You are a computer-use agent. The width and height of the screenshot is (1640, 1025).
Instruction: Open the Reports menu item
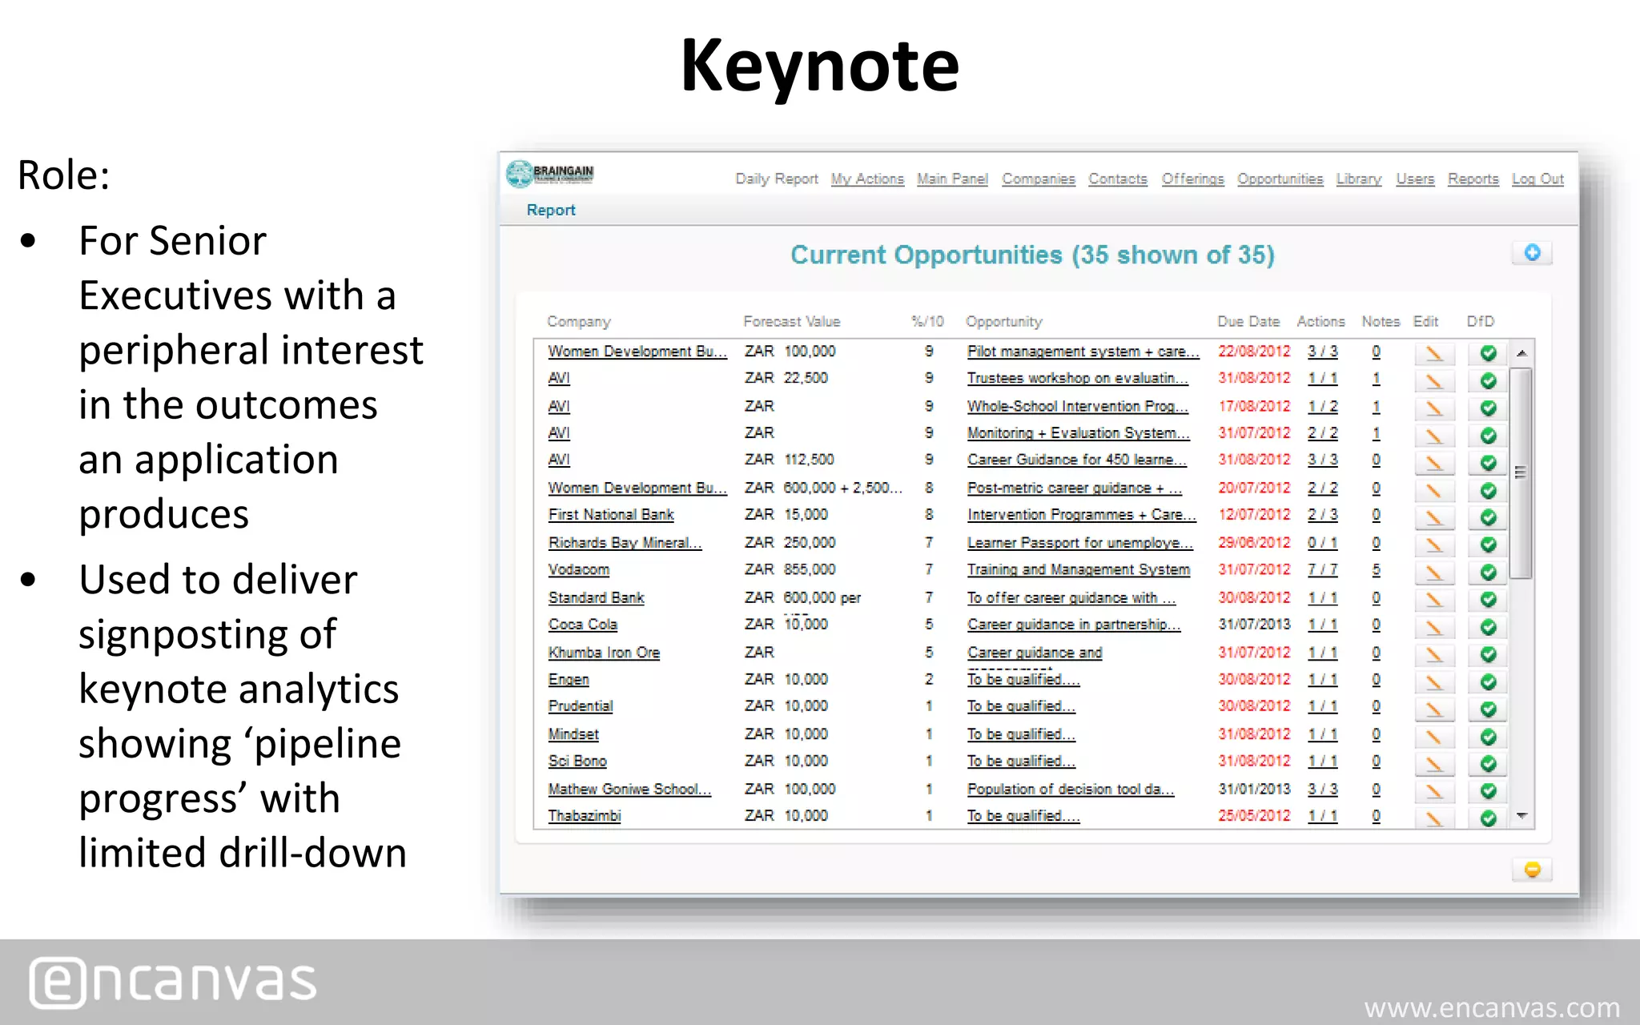pyautogui.click(x=1473, y=179)
